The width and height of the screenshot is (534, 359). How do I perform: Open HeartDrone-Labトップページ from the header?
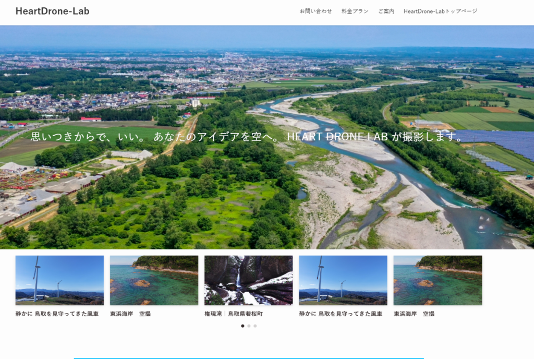pyautogui.click(x=440, y=11)
